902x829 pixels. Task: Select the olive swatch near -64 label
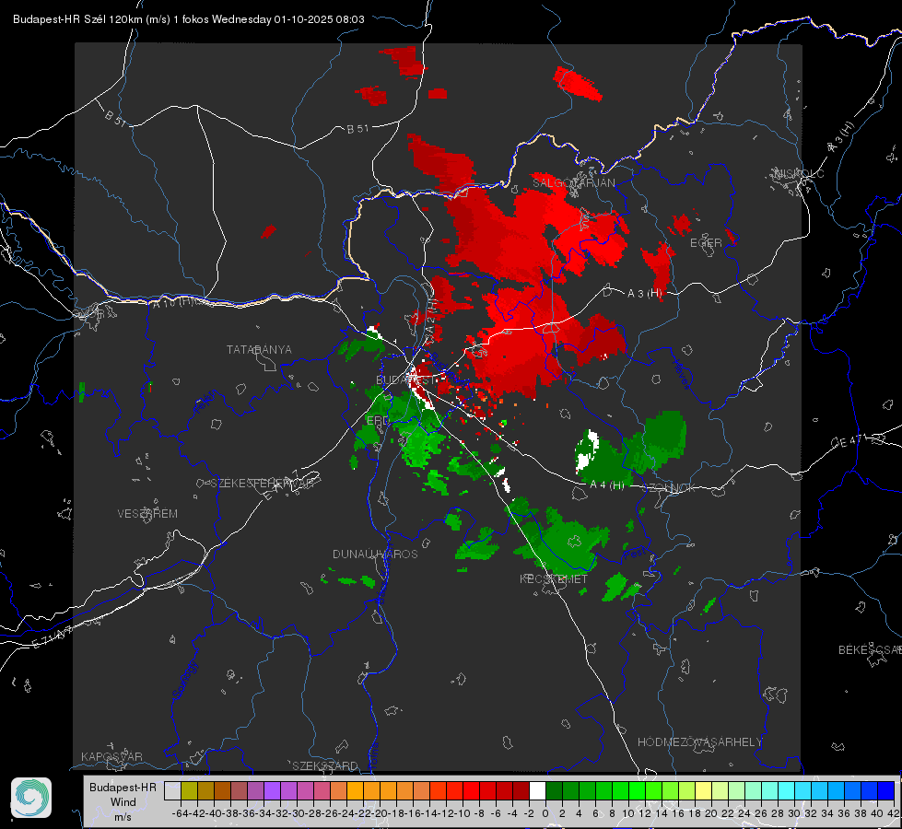coord(189,791)
